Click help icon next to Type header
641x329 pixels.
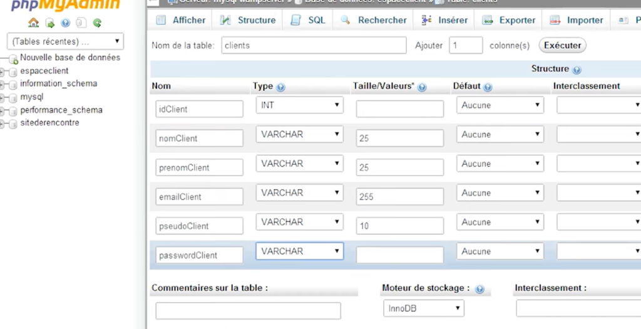(x=280, y=87)
